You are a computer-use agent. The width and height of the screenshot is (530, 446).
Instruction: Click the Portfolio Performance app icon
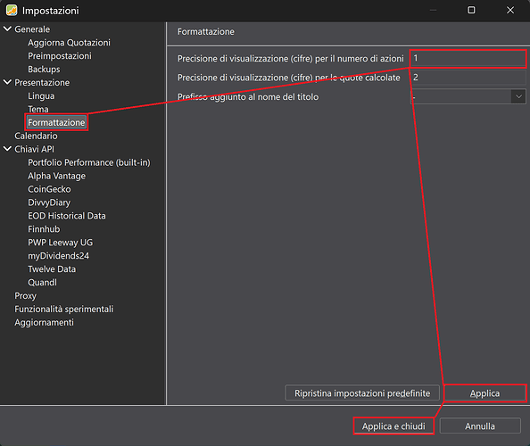12,10
